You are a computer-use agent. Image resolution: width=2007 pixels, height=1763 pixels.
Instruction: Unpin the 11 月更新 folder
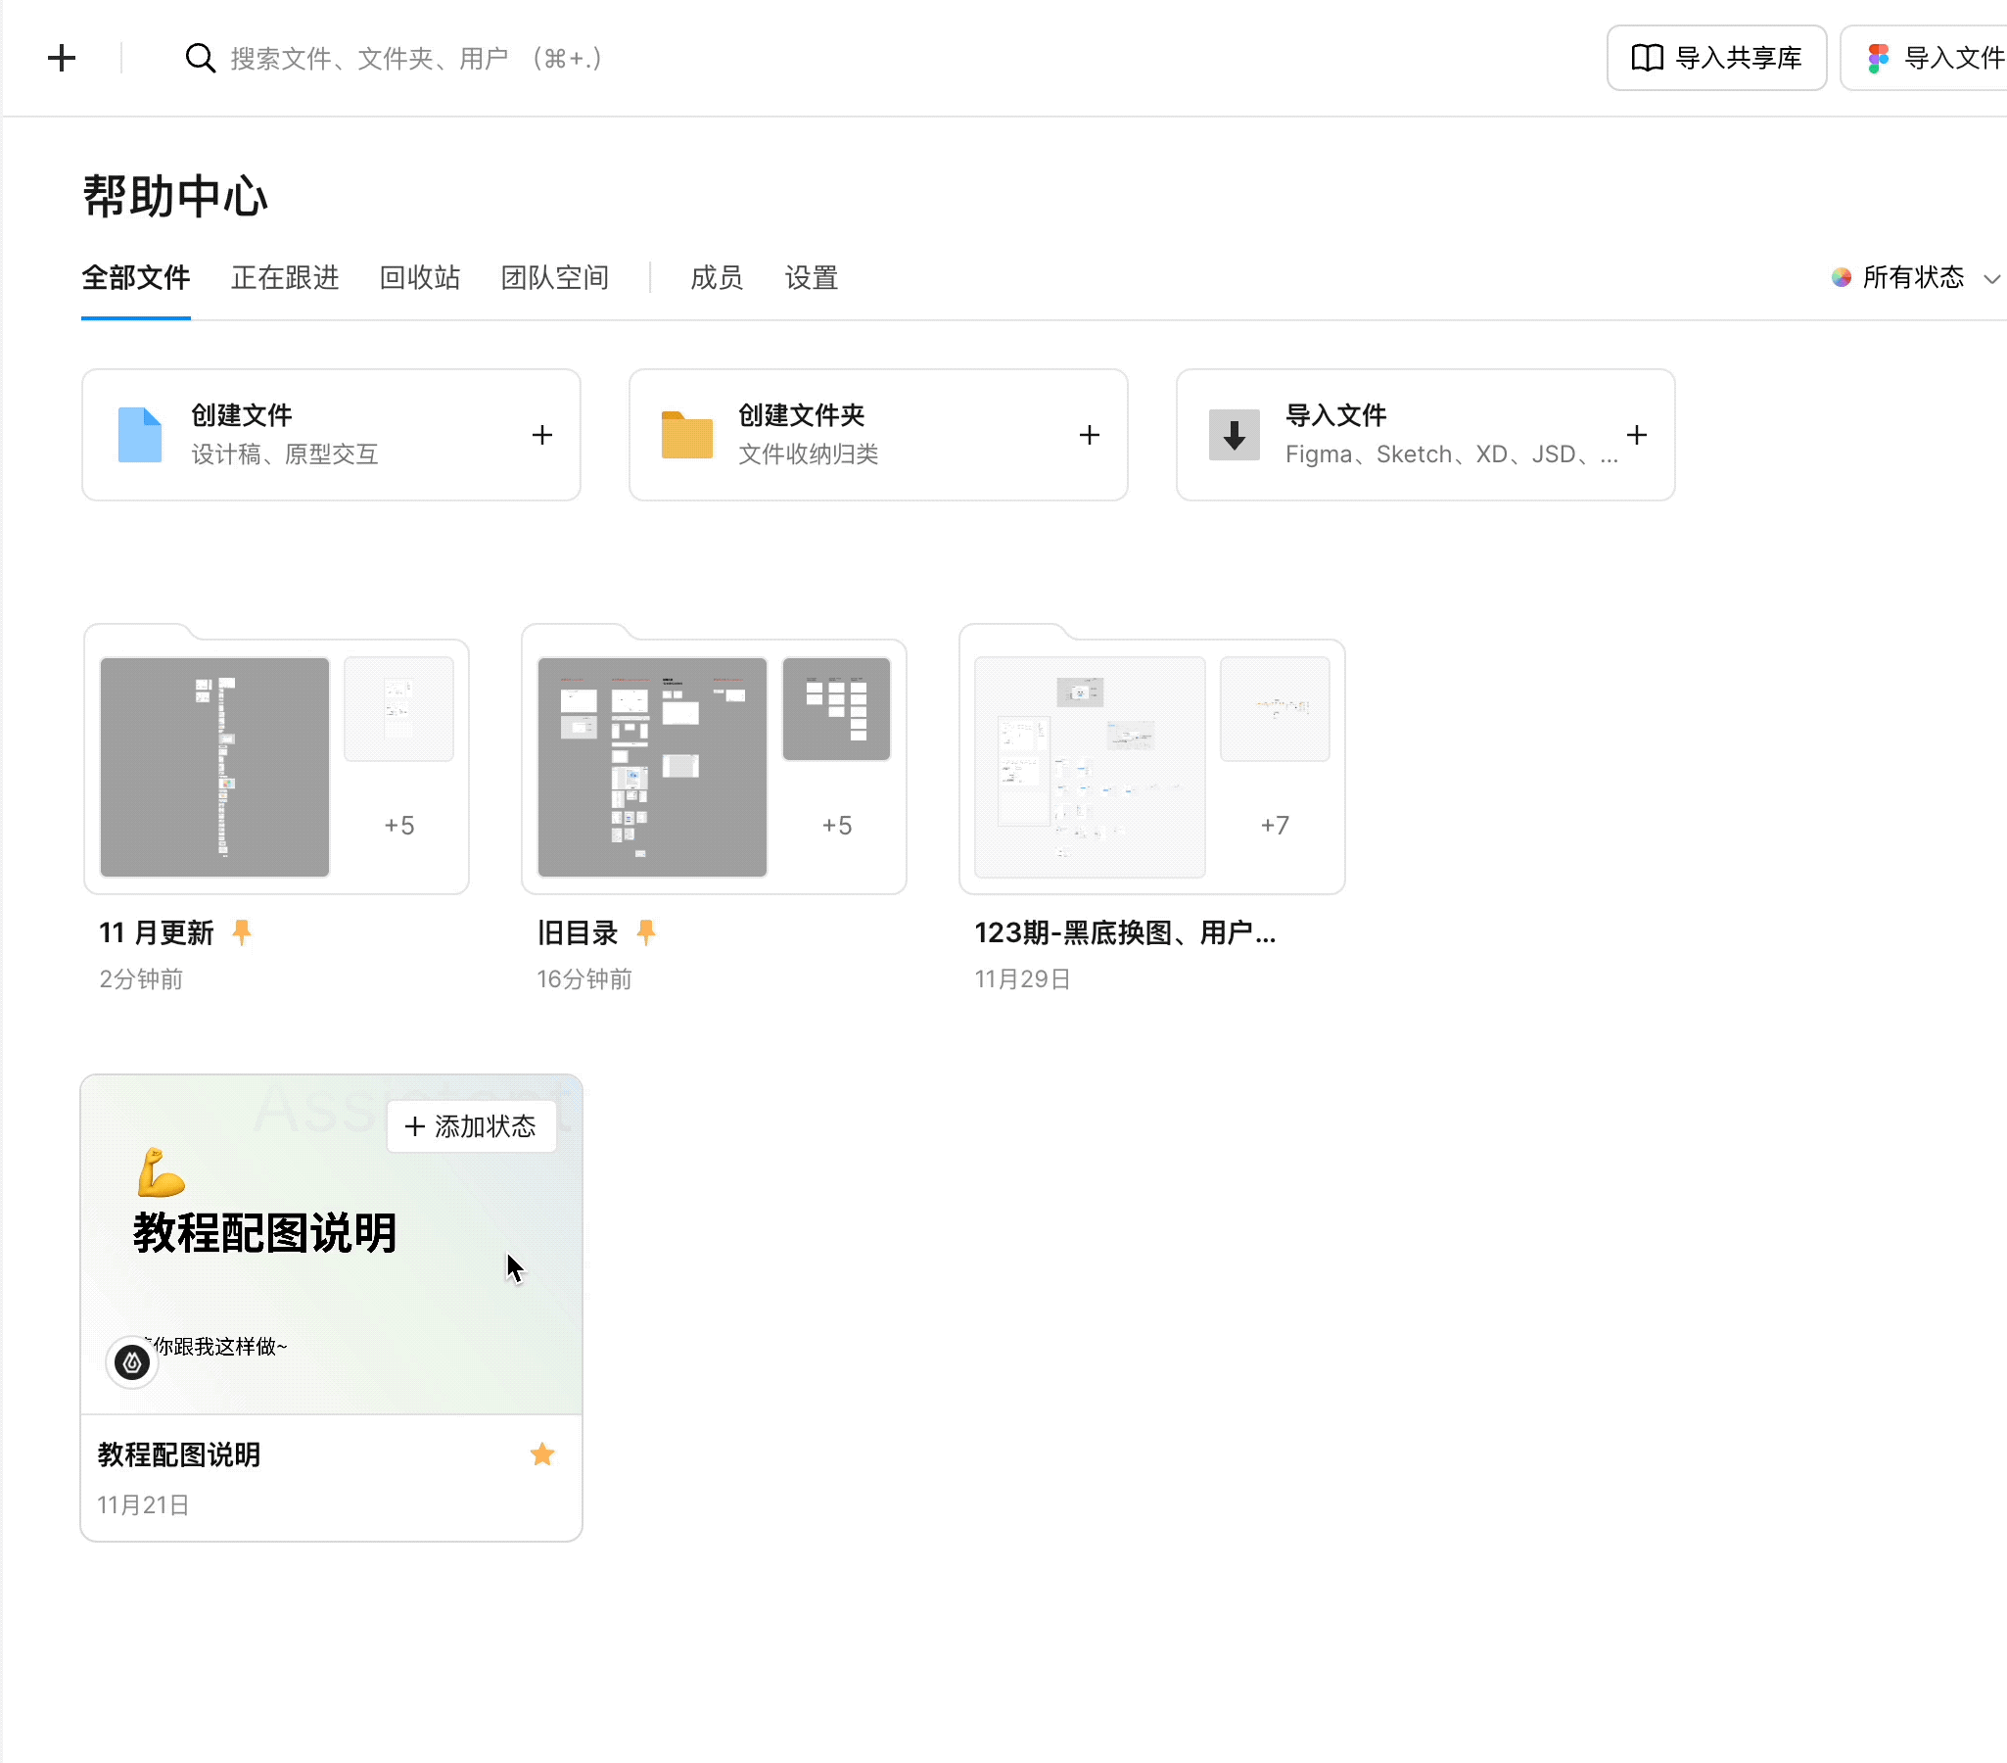(242, 932)
